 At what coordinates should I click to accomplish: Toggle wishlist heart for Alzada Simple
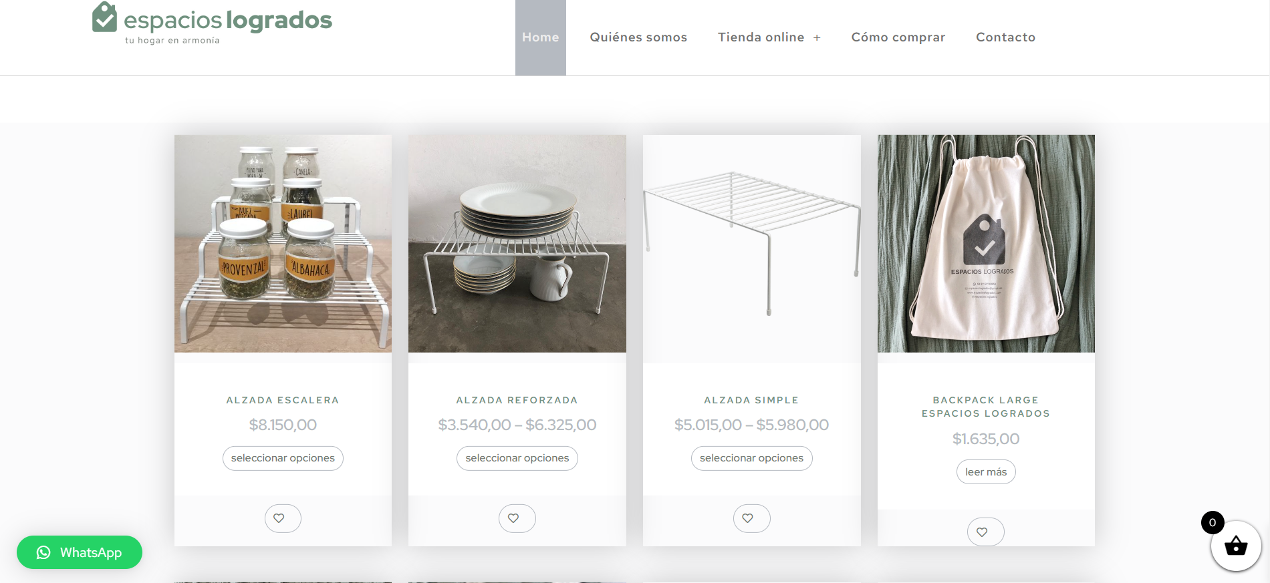[752, 518]
